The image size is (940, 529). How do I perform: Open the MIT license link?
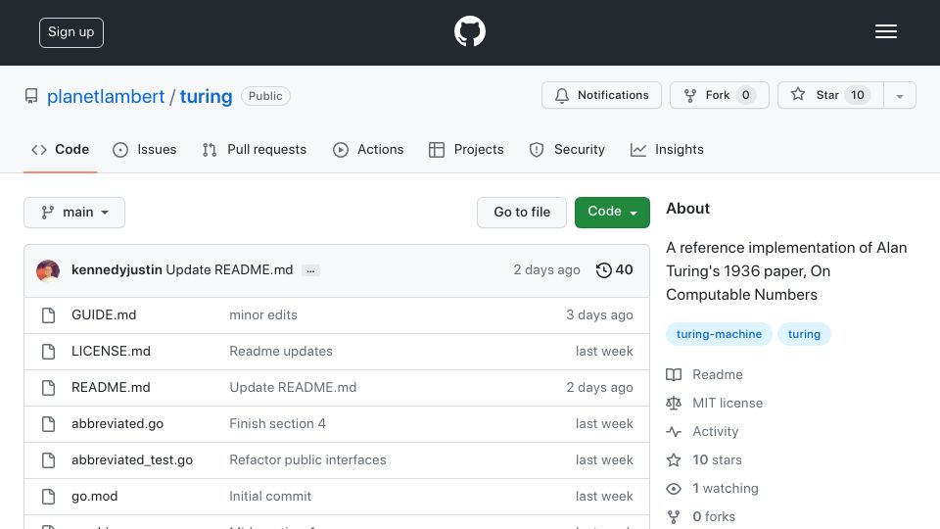tap(728, 403)
